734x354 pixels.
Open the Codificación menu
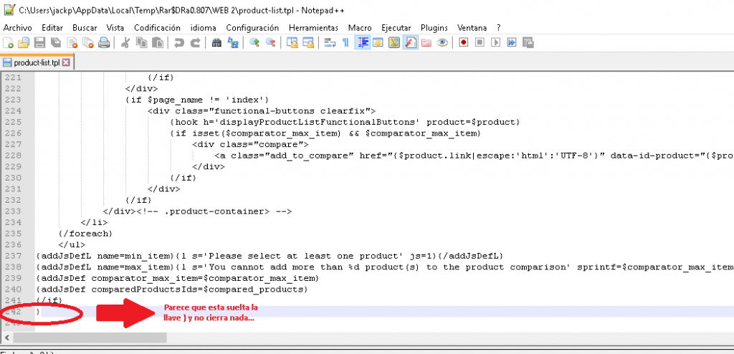pyautogui.click(x=157, y=27)
